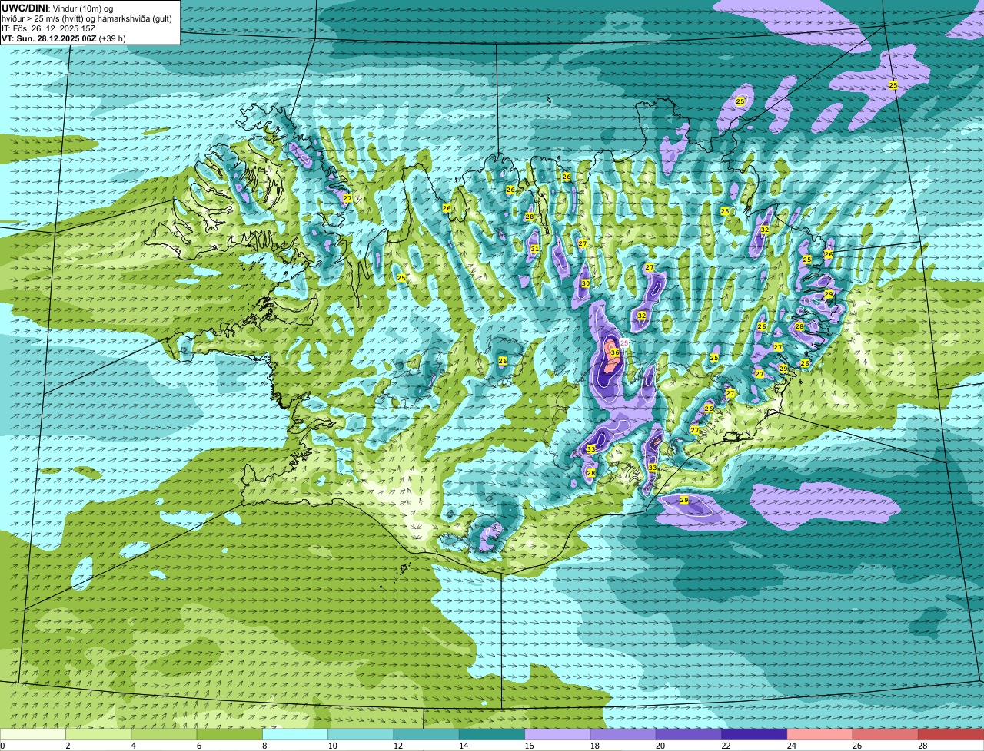Click the 0–2 m/s pale yellow legend swatch

(x=33, y=734)
